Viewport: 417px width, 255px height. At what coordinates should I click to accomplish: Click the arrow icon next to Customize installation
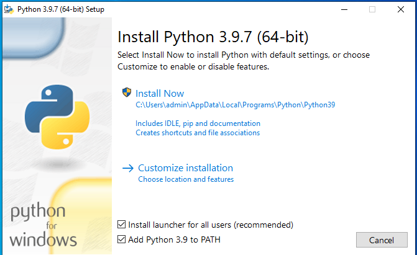(127, 168)
